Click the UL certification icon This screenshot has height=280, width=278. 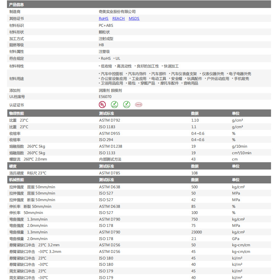tap(102, 105)
